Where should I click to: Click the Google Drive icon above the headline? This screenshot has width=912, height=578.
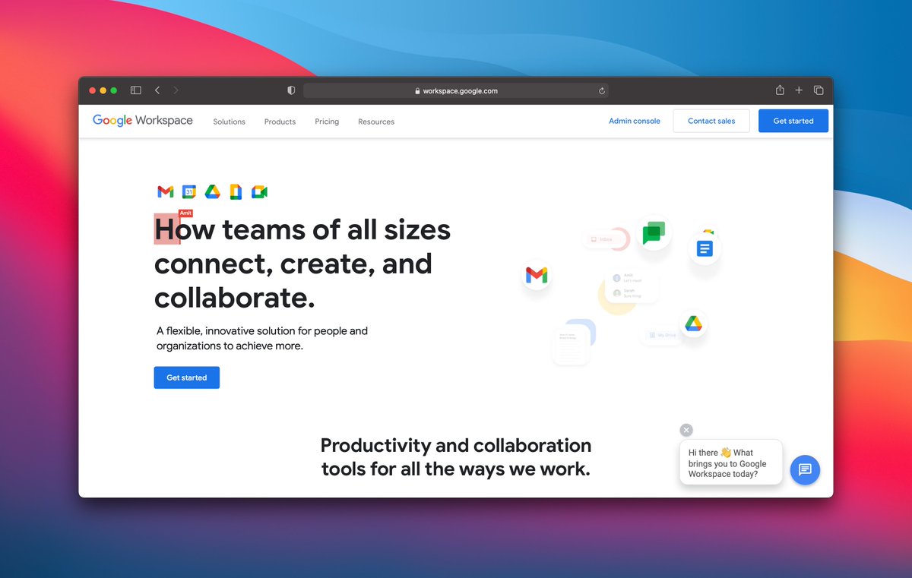(x=213, y=192)
